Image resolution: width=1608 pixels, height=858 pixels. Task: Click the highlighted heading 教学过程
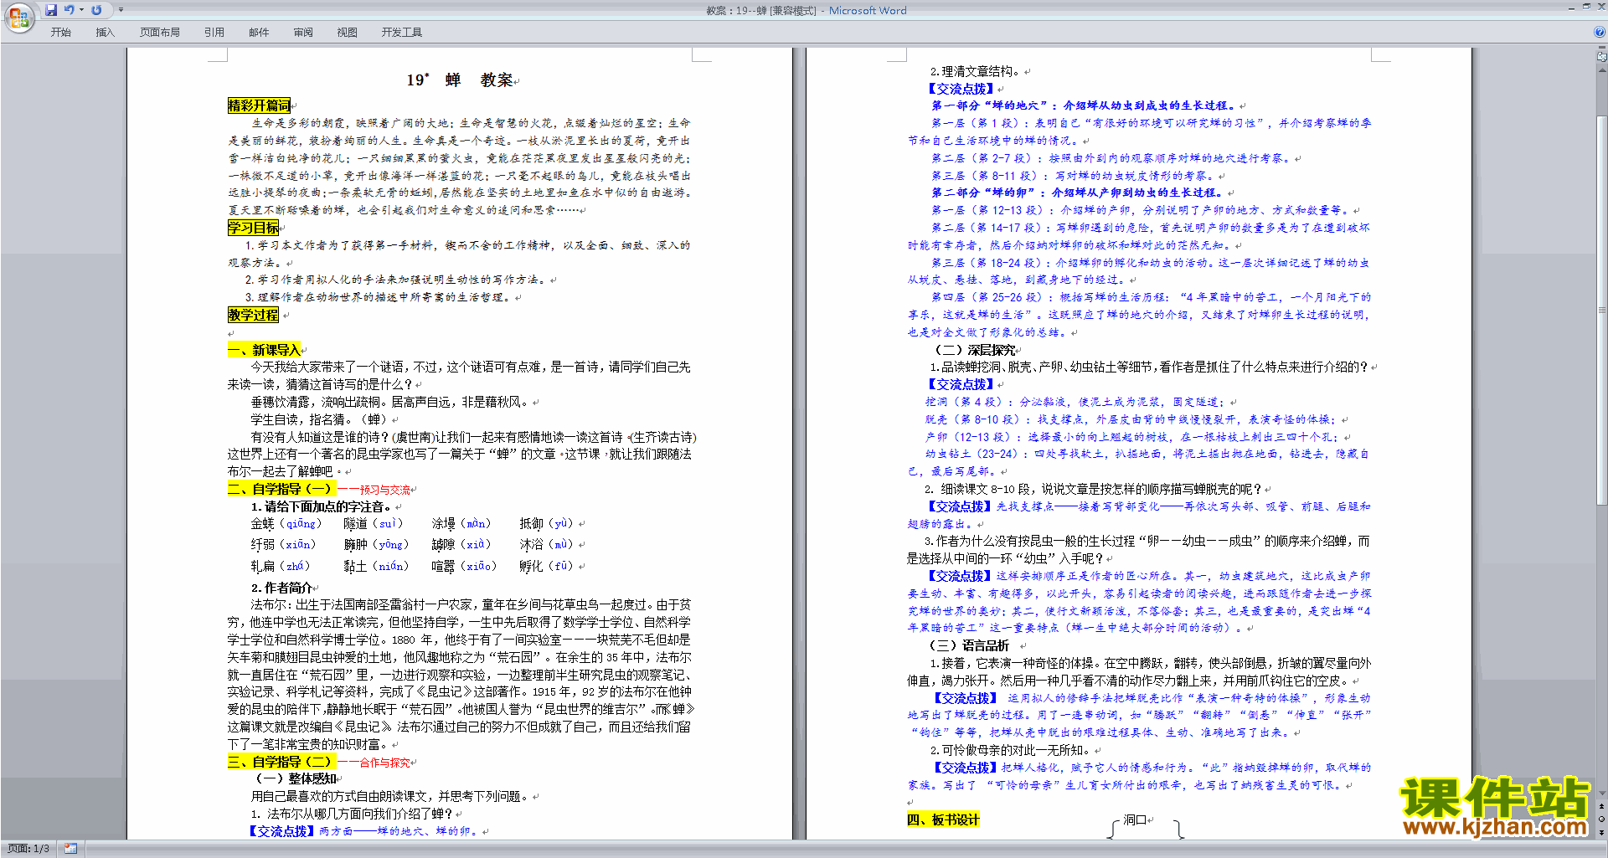[x=253, y=315]
